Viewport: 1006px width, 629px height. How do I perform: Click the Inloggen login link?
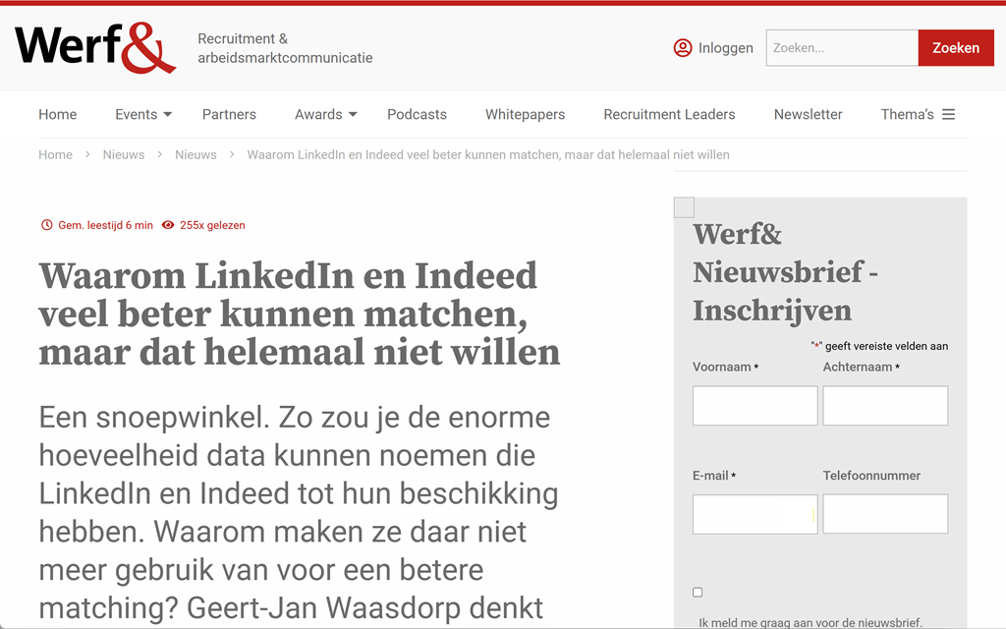725,48
